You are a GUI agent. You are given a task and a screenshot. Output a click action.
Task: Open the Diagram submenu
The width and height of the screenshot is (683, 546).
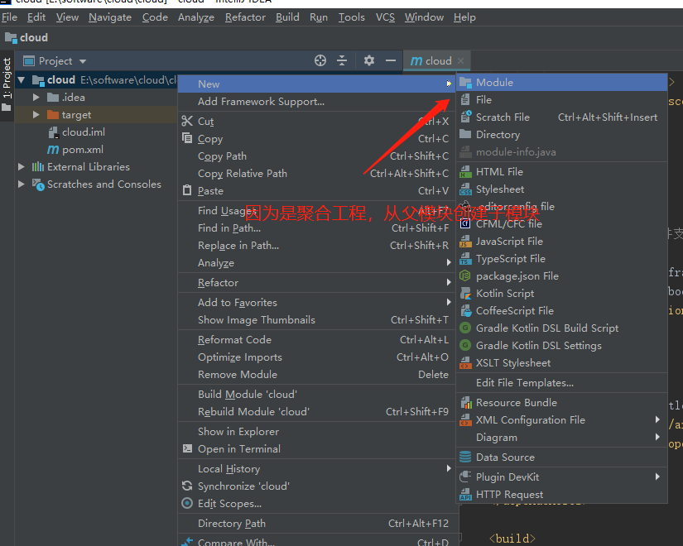point(562,438)
